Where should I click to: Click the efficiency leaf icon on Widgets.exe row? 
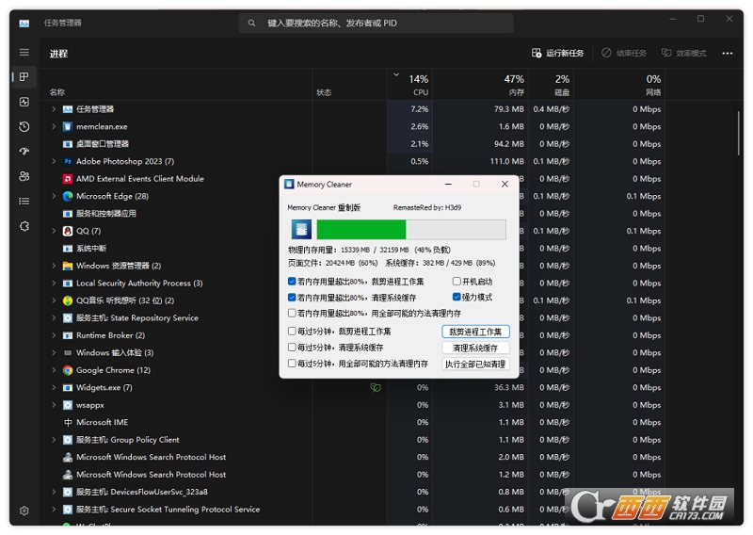coord(376,387)
